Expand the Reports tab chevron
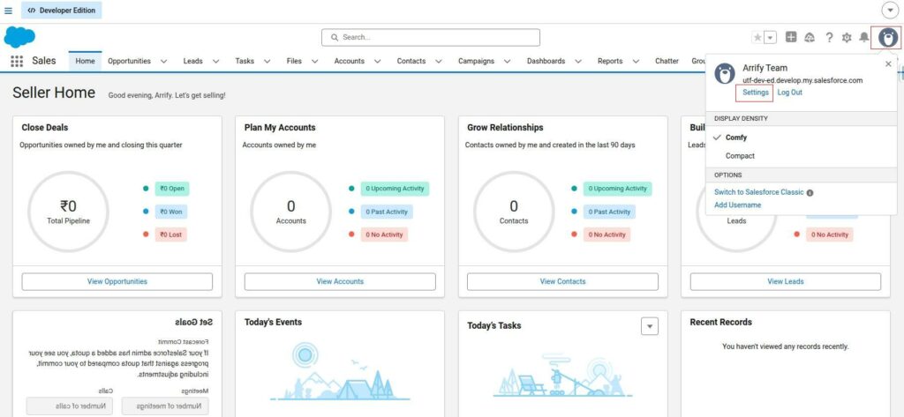The width and height of the screenshot is (904, 417). [636, 61]
